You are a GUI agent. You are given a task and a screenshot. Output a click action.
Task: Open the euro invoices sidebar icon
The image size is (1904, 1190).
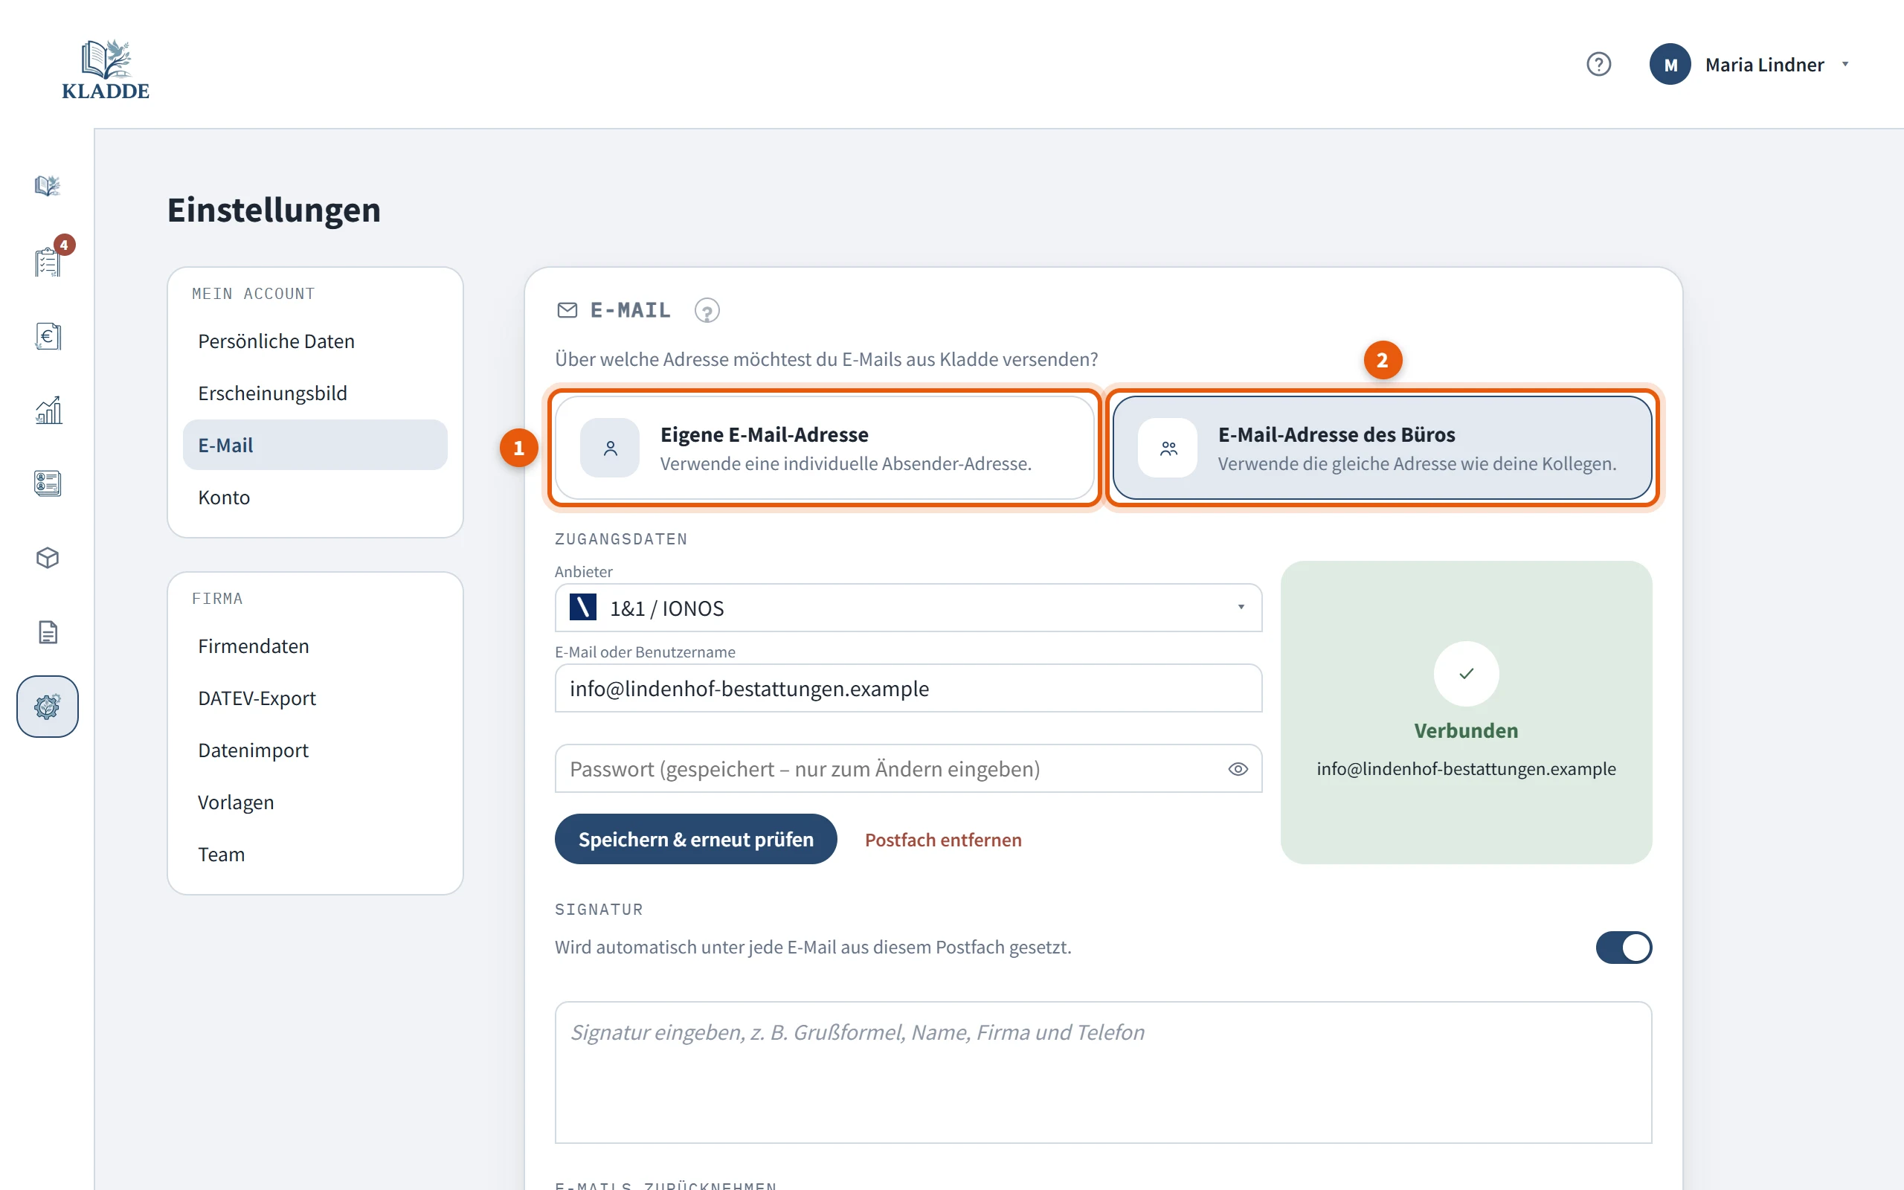(47, 336)
